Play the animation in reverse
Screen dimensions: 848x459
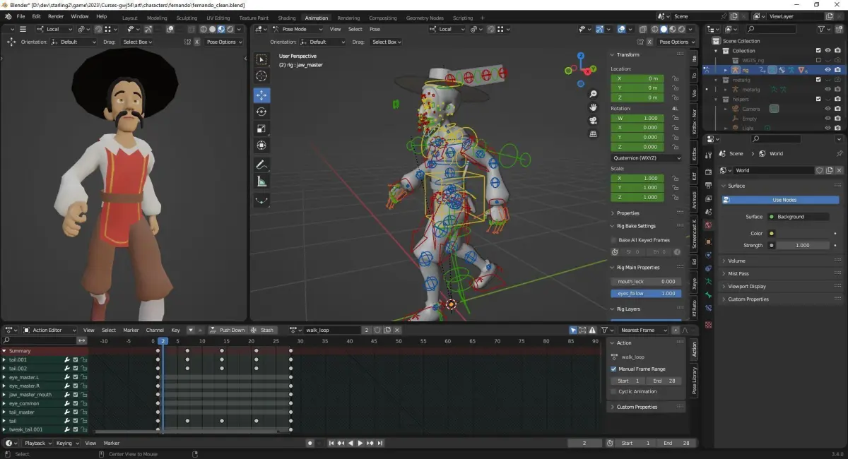pos(351,443)
